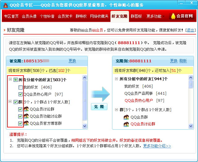Click 更换 link in 克隆到 panel
The image size is (198, 162).
point(174,61)
